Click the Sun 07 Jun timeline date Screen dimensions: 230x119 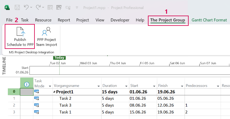click(x=208, y=63)
